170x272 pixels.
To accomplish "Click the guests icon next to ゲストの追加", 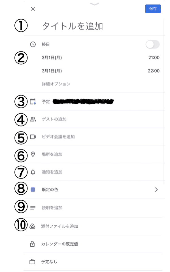I will coord(33,119).
